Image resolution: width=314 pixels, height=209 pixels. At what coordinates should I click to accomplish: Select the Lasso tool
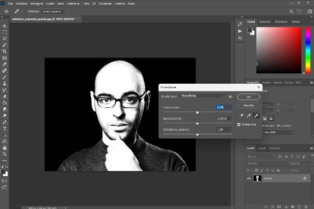(x=5, y=39)
